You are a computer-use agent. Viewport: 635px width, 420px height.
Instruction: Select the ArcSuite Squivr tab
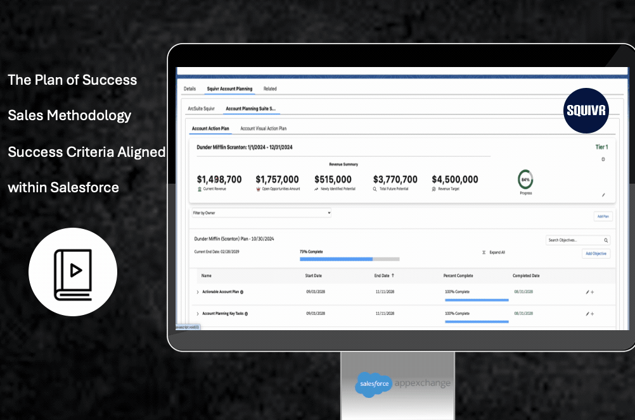click(201, 109)
